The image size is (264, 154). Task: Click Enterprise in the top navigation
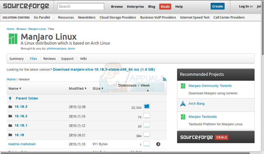[x=135, y=7]
